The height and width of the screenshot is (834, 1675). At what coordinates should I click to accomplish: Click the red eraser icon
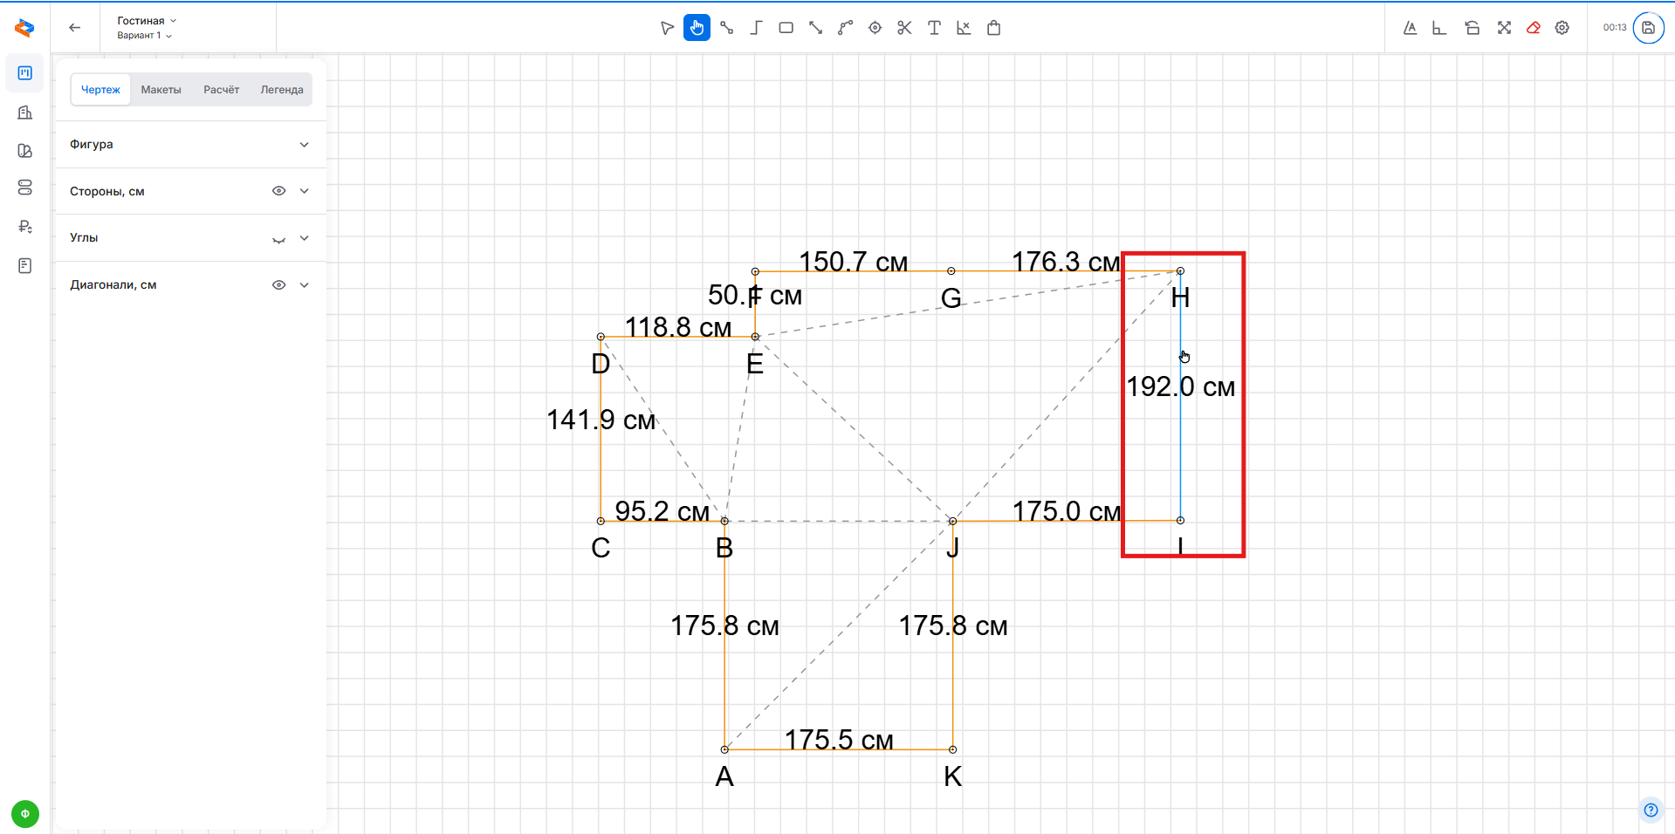1533,28
